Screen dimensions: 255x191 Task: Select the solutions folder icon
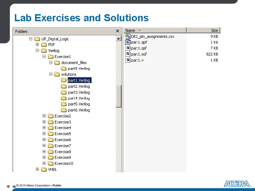[x=57, y=74]
